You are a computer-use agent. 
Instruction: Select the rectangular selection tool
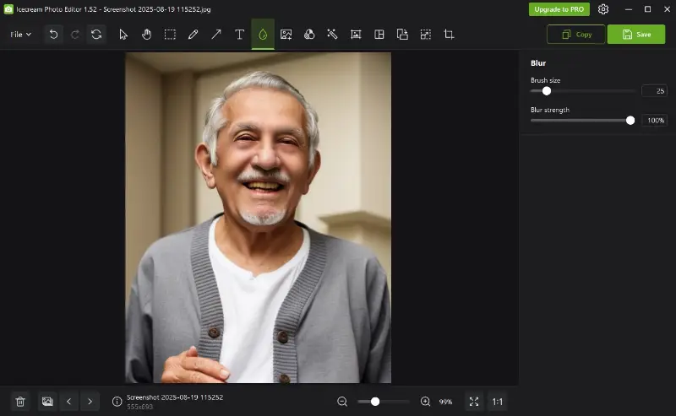(170, 35)
